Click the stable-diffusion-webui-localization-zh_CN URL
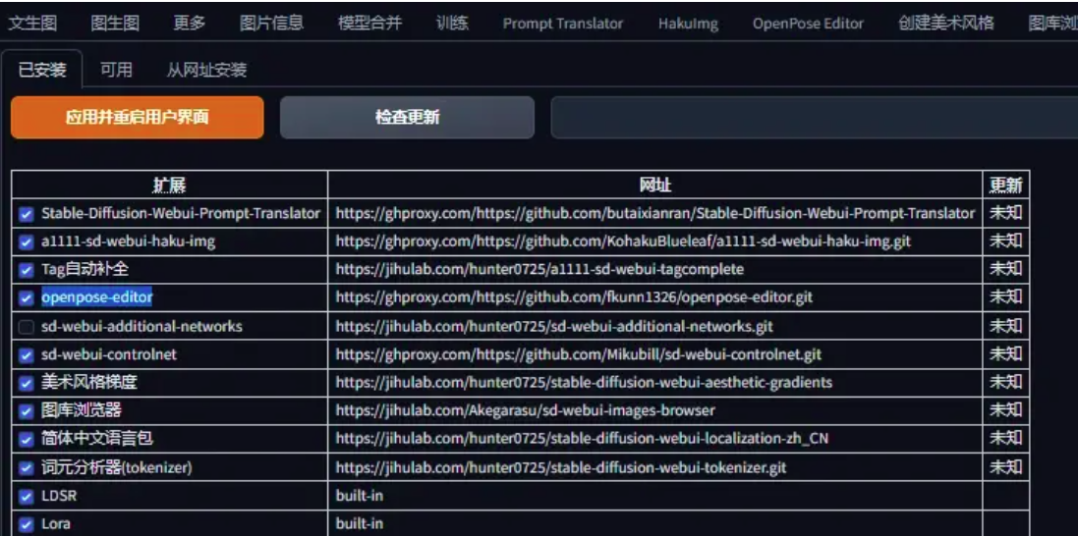The image size is (1078, 536). coord(582,439)
